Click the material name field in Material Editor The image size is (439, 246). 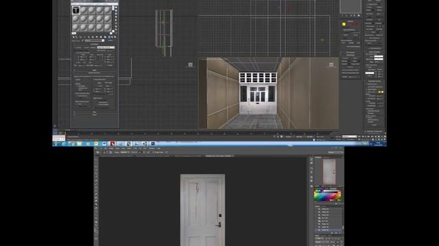(95, 40)
